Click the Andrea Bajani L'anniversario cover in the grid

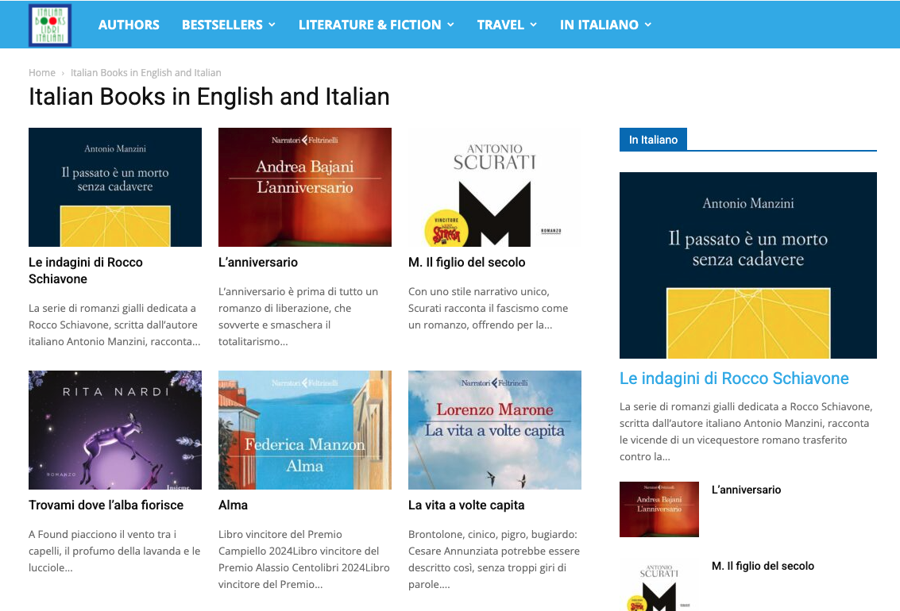point(305,187)
